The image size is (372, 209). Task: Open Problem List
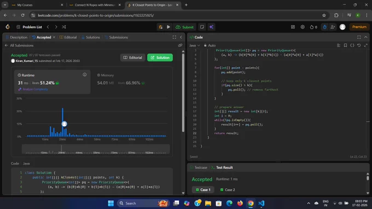pyautogui.click(x=29, y=27)
